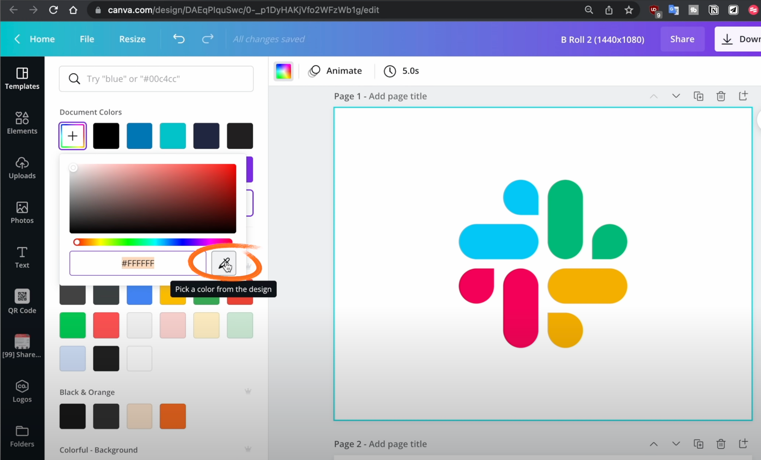Move Page 1 down with chevron
The width and height of the screenshot is (761, 460).
(x=676, y=96)
